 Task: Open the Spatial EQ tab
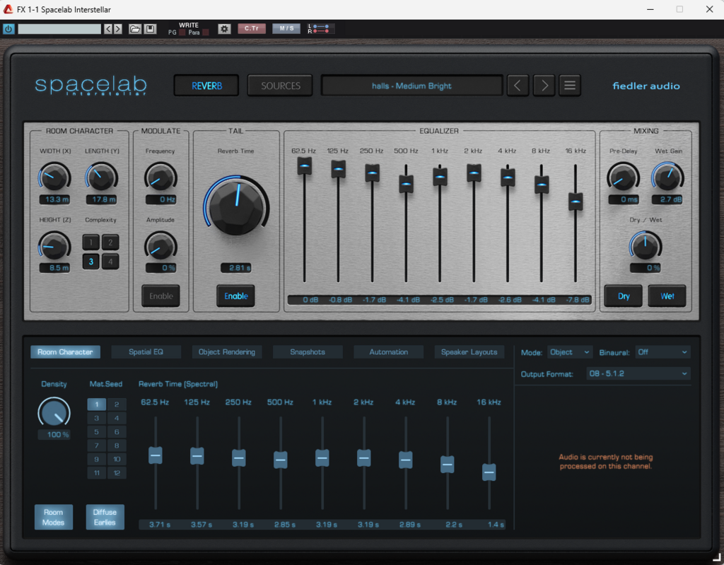[146, 352]
